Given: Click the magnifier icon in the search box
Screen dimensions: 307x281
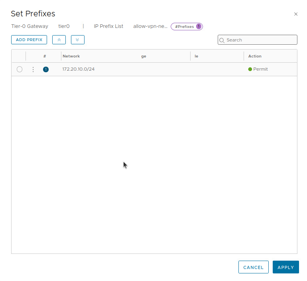Looking at the screenshot, I should (222, 40).
